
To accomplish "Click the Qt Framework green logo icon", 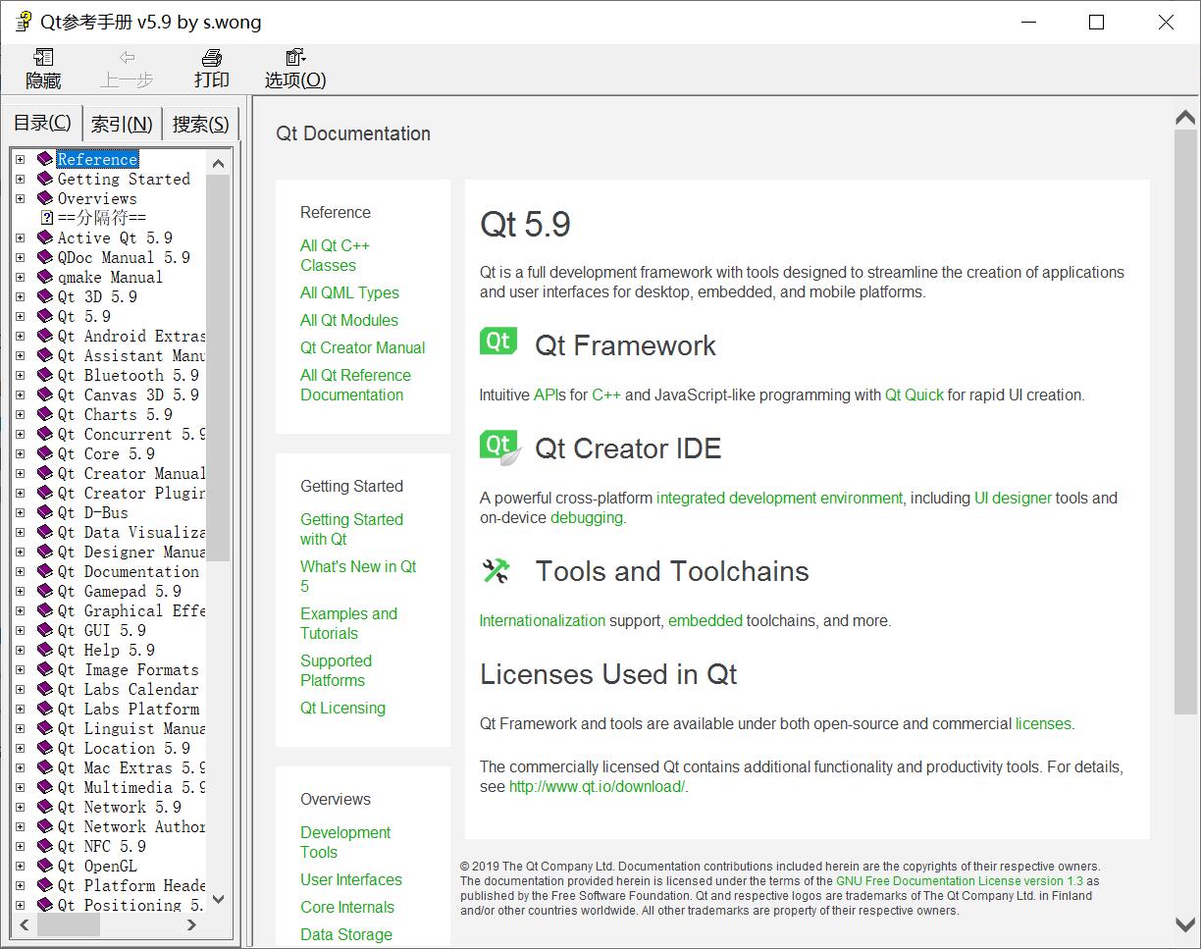I will [498, 342].
